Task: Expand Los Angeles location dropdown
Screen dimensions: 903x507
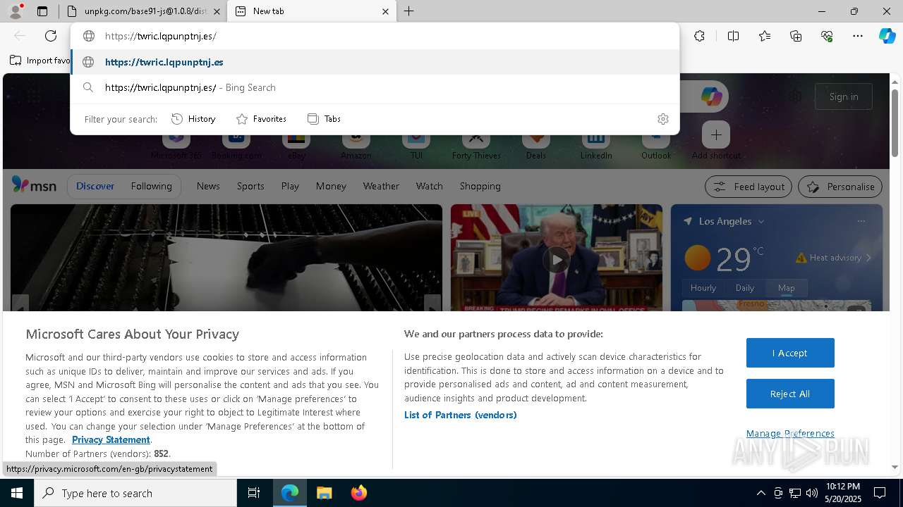Action: pos(761,221)
